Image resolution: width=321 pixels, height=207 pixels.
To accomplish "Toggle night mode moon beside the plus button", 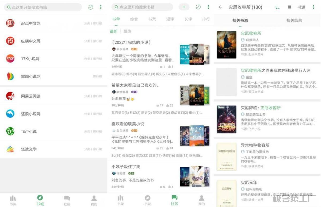I will coord(198,7).
